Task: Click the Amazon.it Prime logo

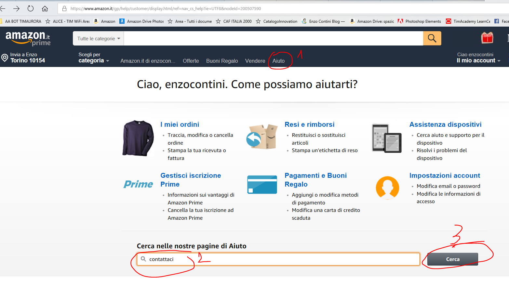Action: pos(28,38)
